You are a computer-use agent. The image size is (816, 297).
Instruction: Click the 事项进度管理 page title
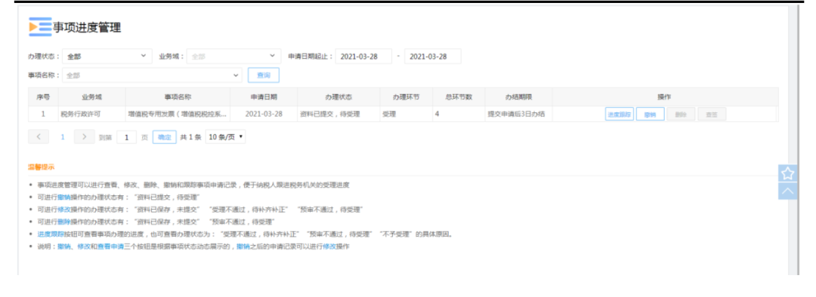coord(87,28)
